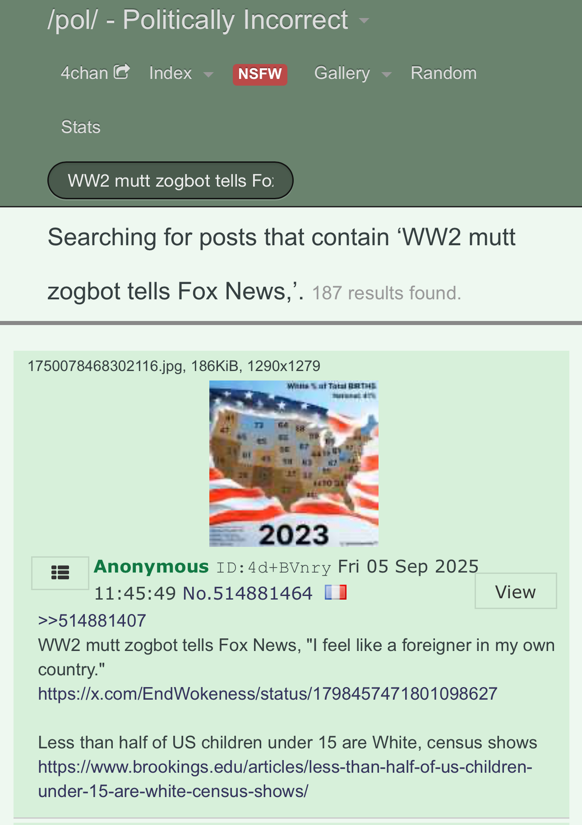582x825 pixels.
Task: Expand the Index dropdown arrow
Action: click(208, 74)
